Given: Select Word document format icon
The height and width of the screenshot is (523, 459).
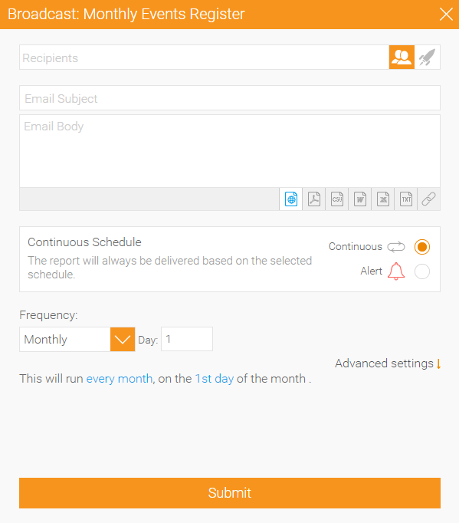Looking at the screenshot, I should click(360, 199).
